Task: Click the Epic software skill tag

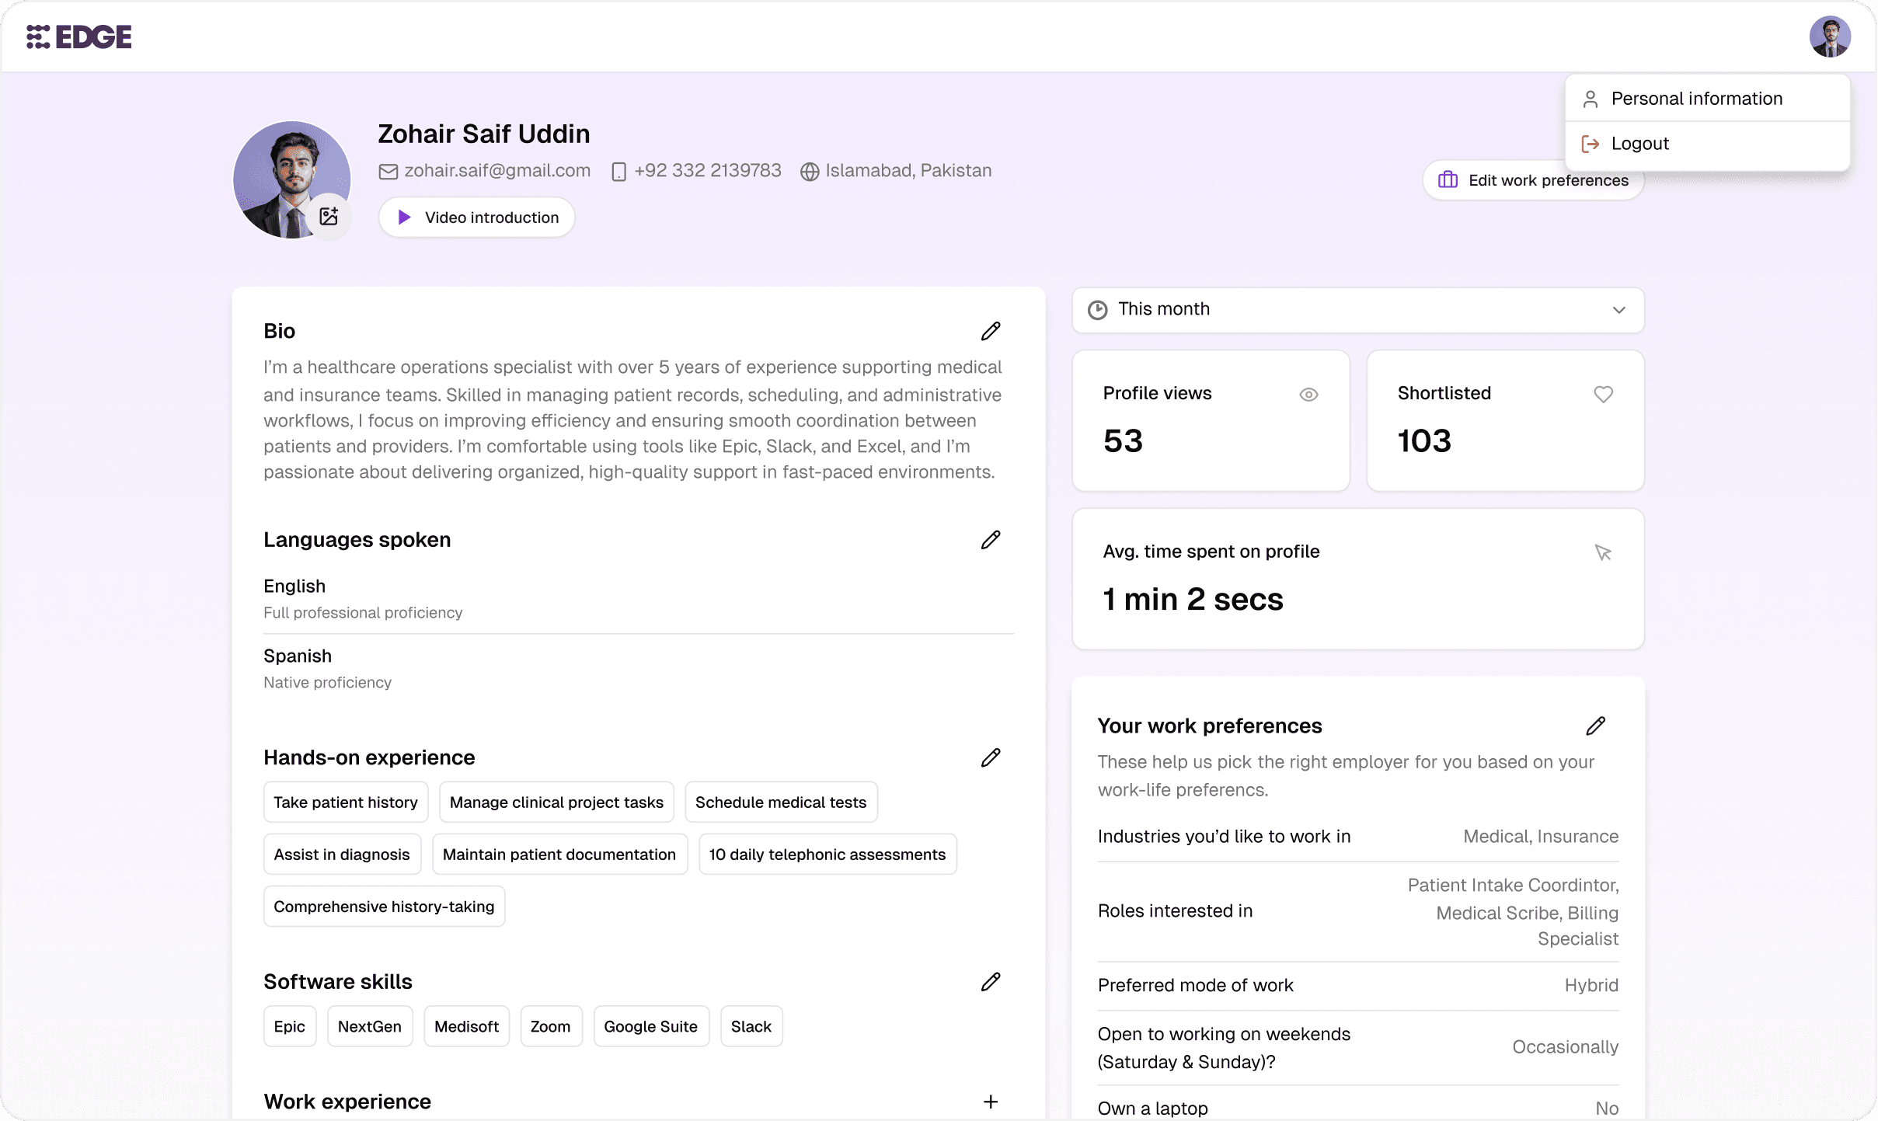Action: point(289,1026)
